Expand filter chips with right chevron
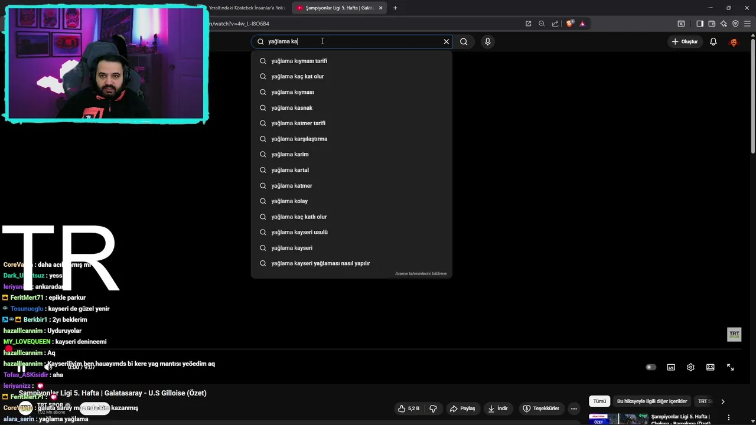Image resolution: width=756 pixels, height=425 pixels. click(x=723, y=401)
